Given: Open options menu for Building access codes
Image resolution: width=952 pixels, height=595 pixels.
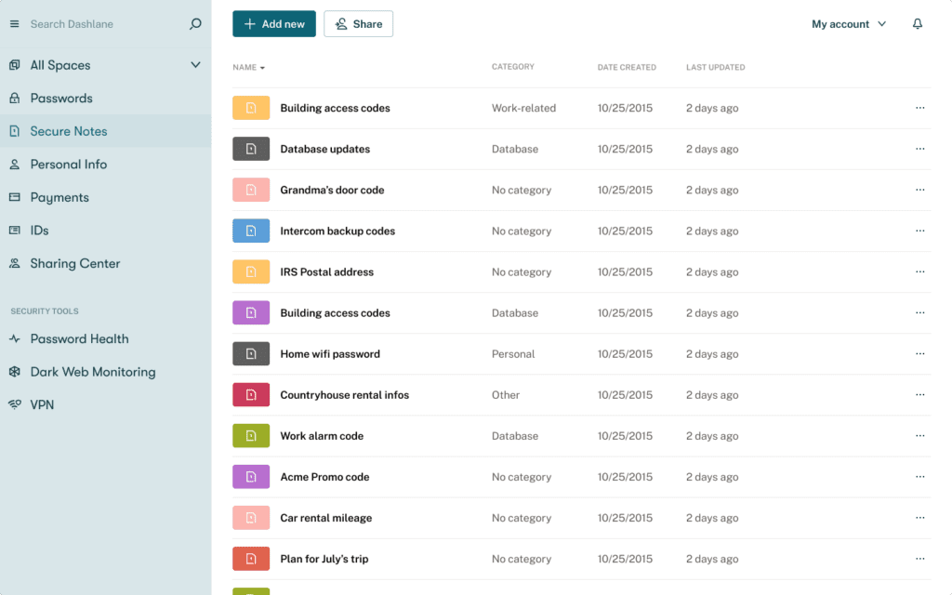Looking at the screenshot, I should (x=920, y=108).
